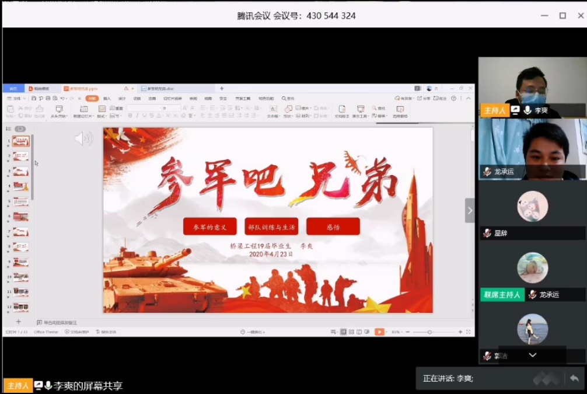Expand the participant list down chevron
Viewport: 587px width, 394px height.
point(532,355)
